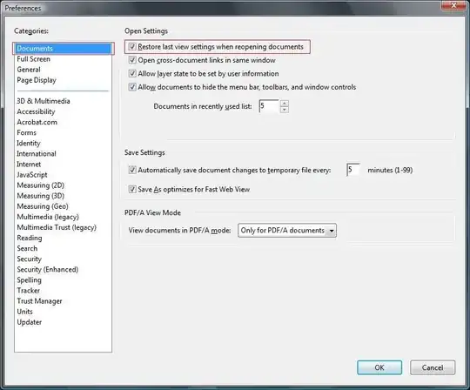Select Measuring (2D) category

point(40,185)
